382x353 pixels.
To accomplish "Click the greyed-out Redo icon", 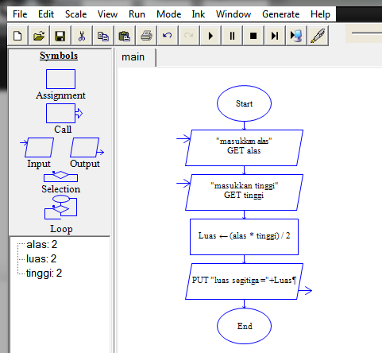I will point(189,36).
